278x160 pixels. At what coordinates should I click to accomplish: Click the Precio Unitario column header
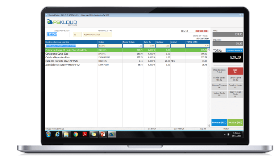(133, 42)
